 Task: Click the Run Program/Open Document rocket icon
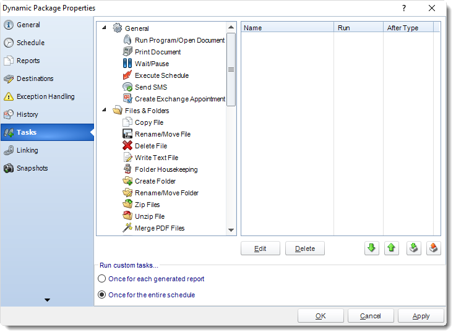[x=127, y=40]
